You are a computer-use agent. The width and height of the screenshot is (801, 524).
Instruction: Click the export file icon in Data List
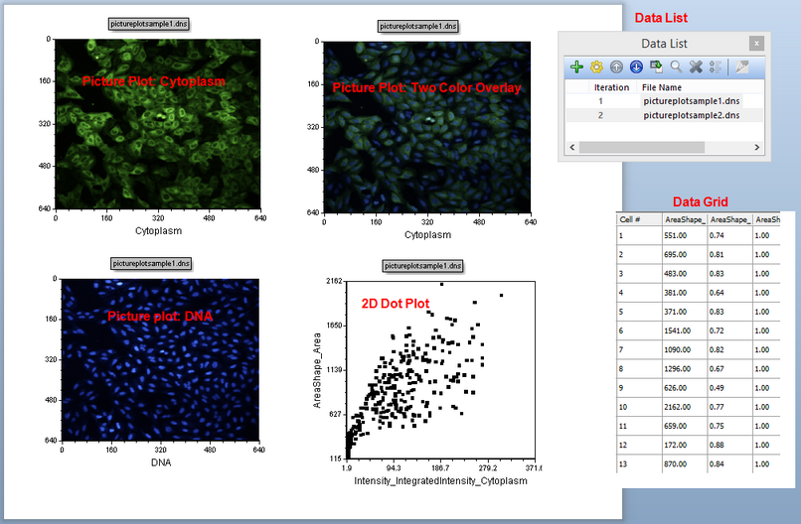pyautogui.click(x=656, y=67)
